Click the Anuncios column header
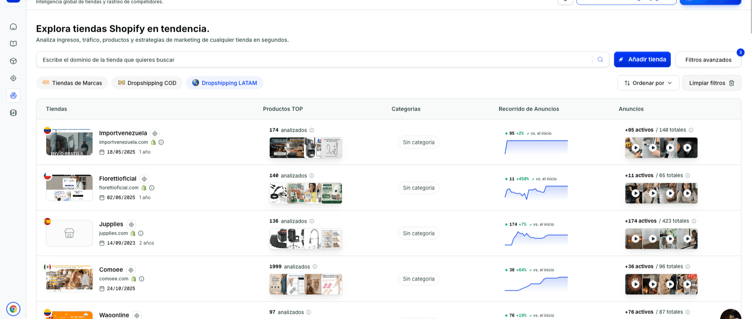The width and height of the screenshot is (752, 319). tap(631, 109)
